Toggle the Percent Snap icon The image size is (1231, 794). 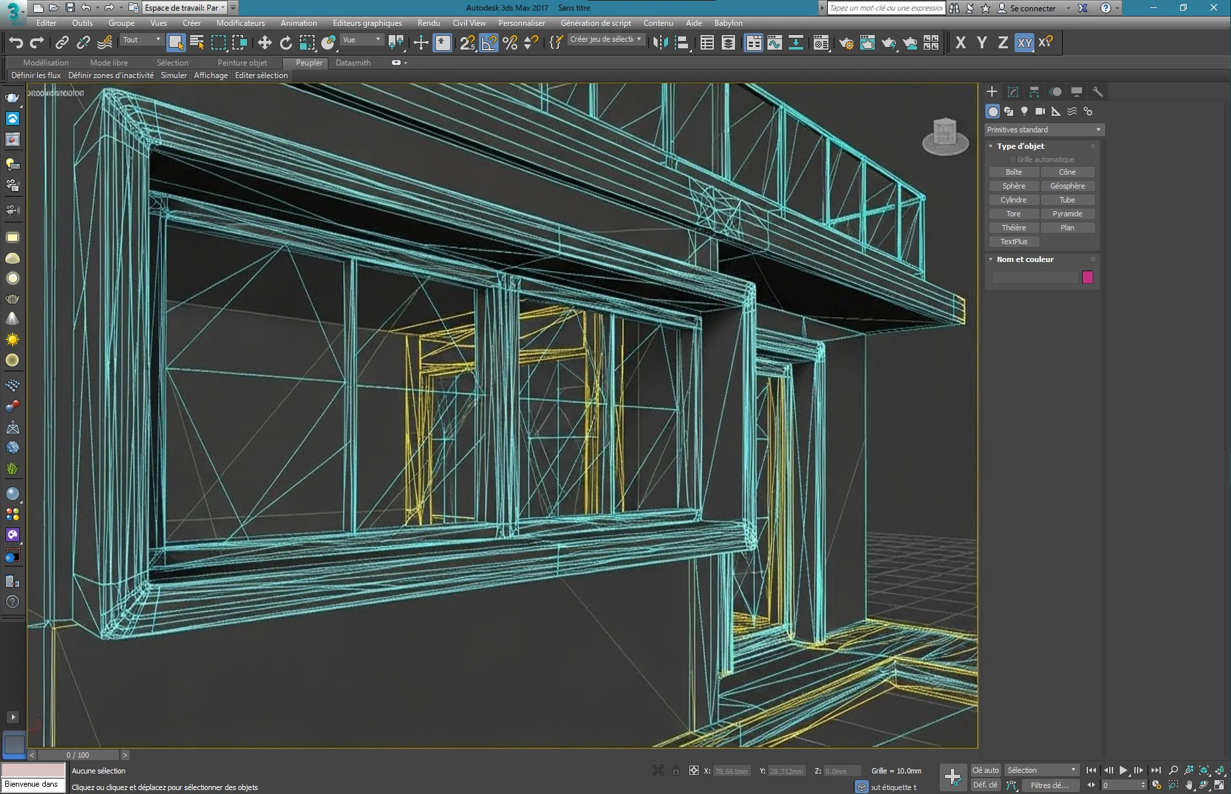510,43
